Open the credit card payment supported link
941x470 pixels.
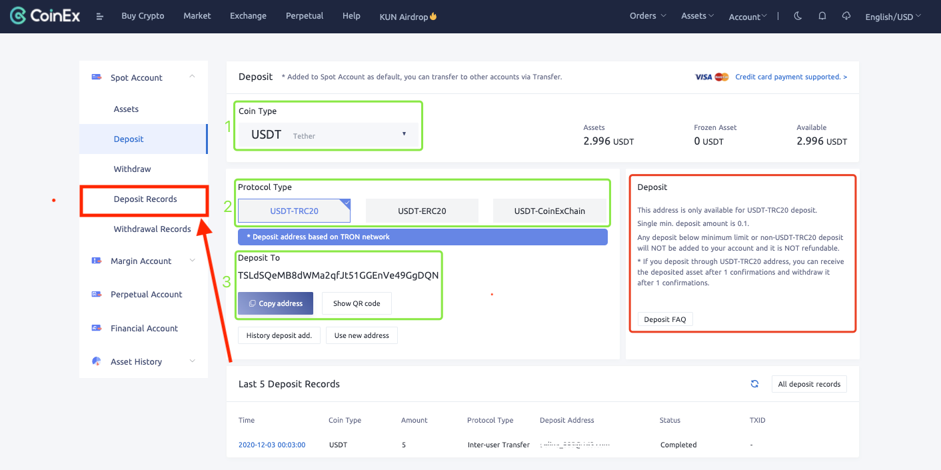coord(790,77)
